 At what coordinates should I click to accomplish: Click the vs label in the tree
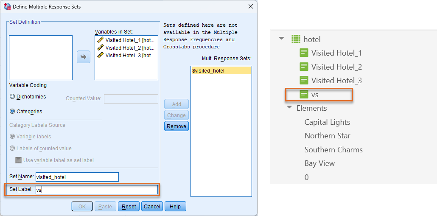pos(315,95)
